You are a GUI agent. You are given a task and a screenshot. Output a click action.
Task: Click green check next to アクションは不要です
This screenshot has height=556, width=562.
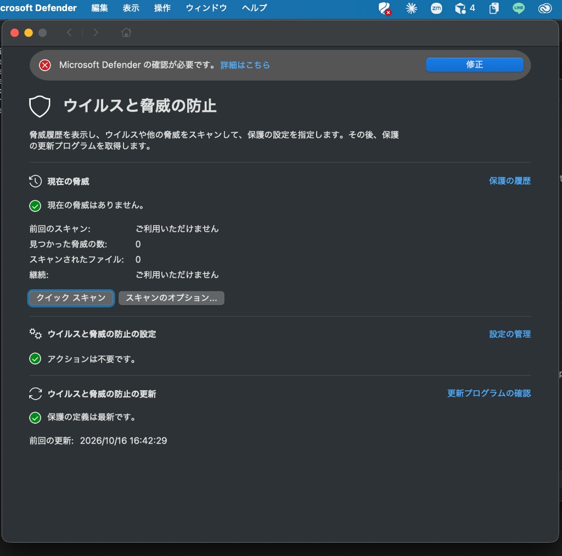point(35,359)
